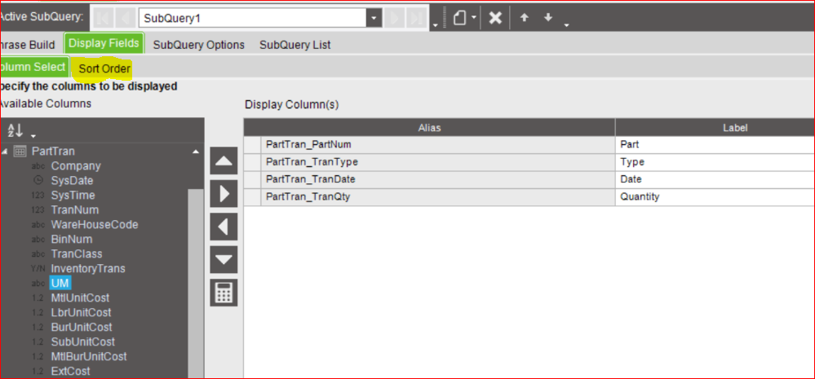Go to first subquery navigation arrow
Image resolution: width=815 pixels, height=379 pixels.
[103, 19]
